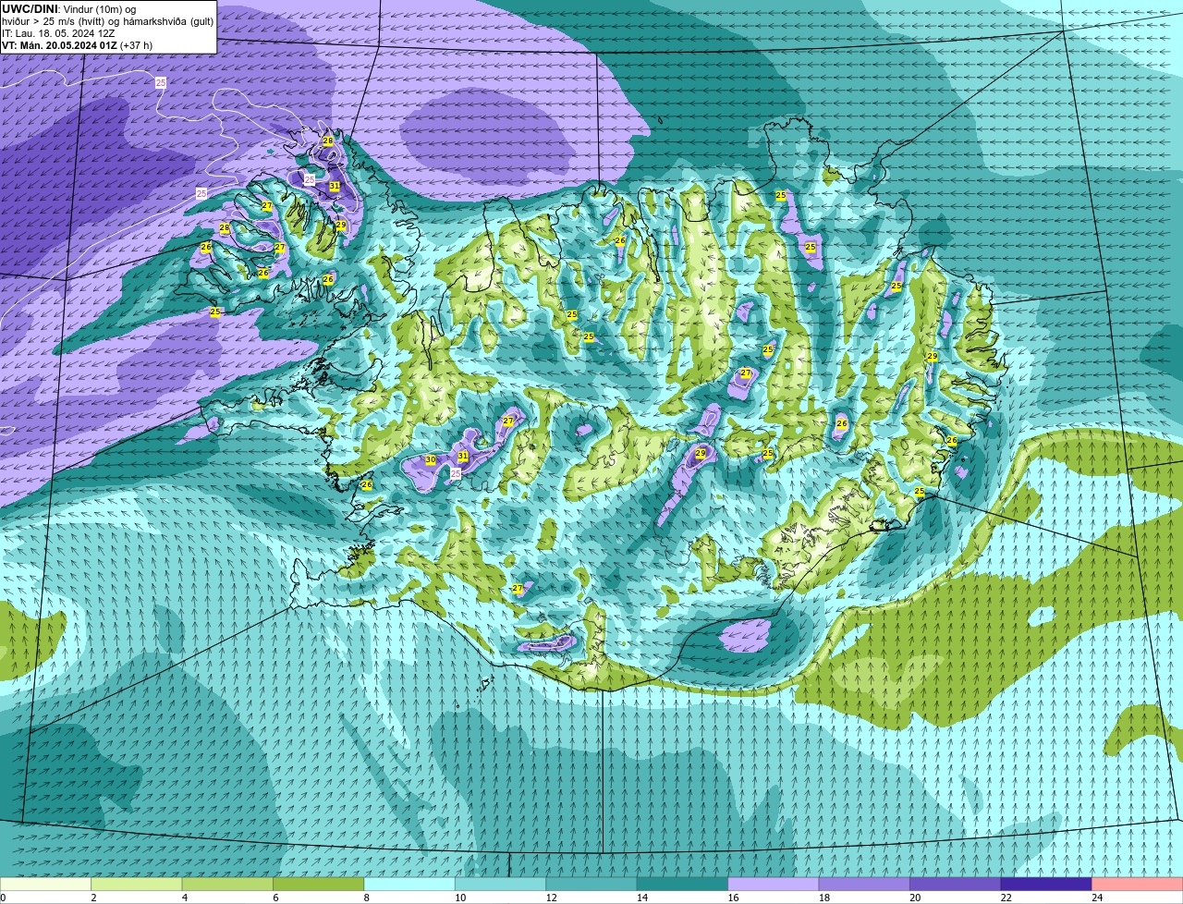1183x904 pixels.
Task: Click the pink above-24 m/s legend swatch
Action: pyautogui.click(x=1138, y=884)
